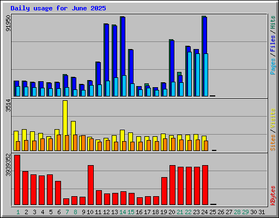Viewport: 279px width, 218px height.
Task: Click day 20 on the x-axis
Action: pyautogui.click(x=172, y=212)
